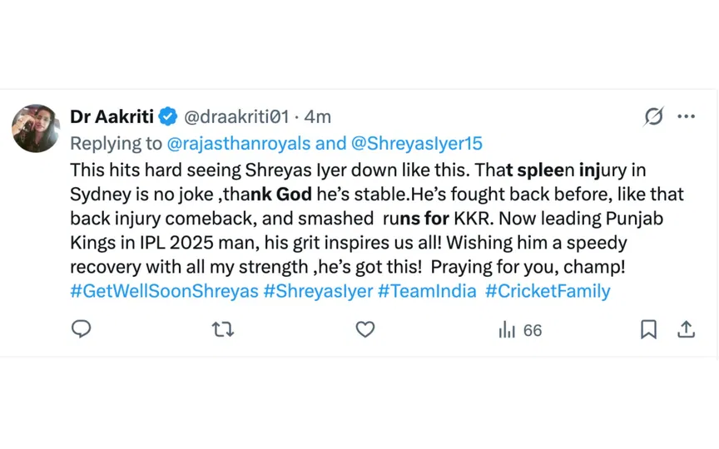Open the Dr Aakriti display name
The image size is (719, 449).
click(x=112, y=116)
